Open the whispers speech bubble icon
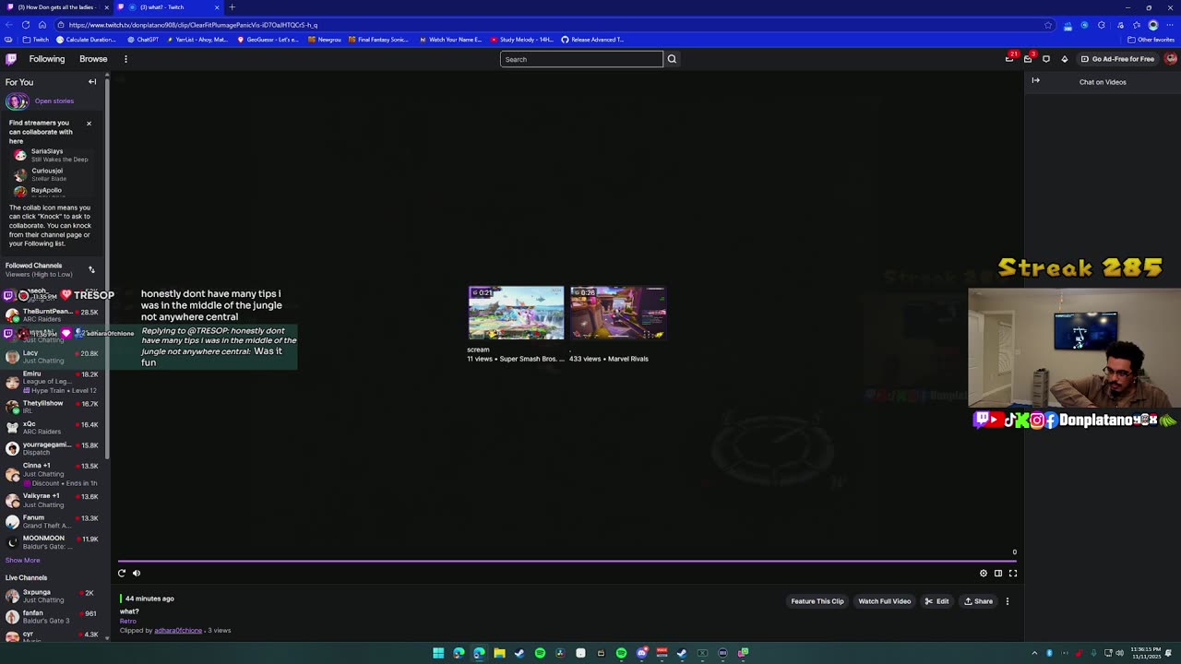 click(1046, 59)
